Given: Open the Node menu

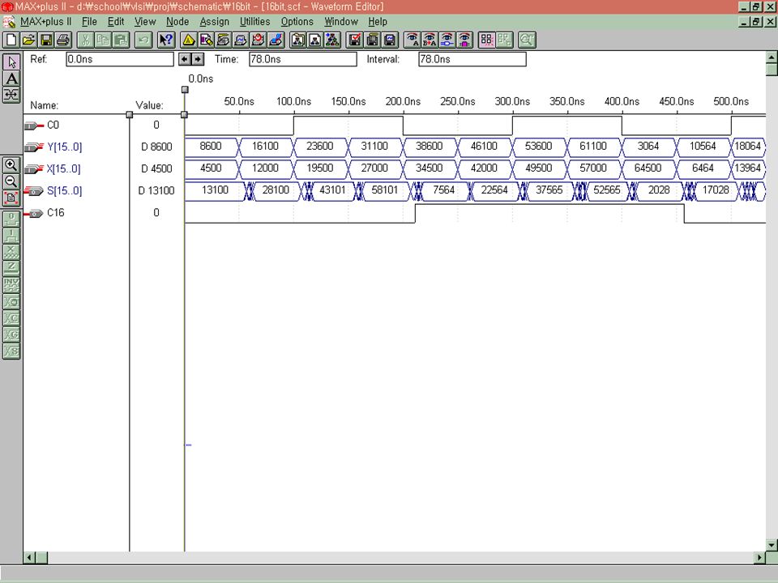Looking at the screenshot, I should [177, 22].
